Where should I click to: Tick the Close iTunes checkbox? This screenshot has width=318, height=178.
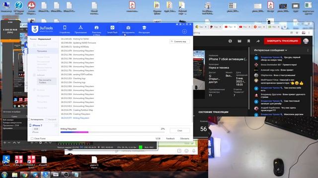pyautogui.click(x=32, y=138)
